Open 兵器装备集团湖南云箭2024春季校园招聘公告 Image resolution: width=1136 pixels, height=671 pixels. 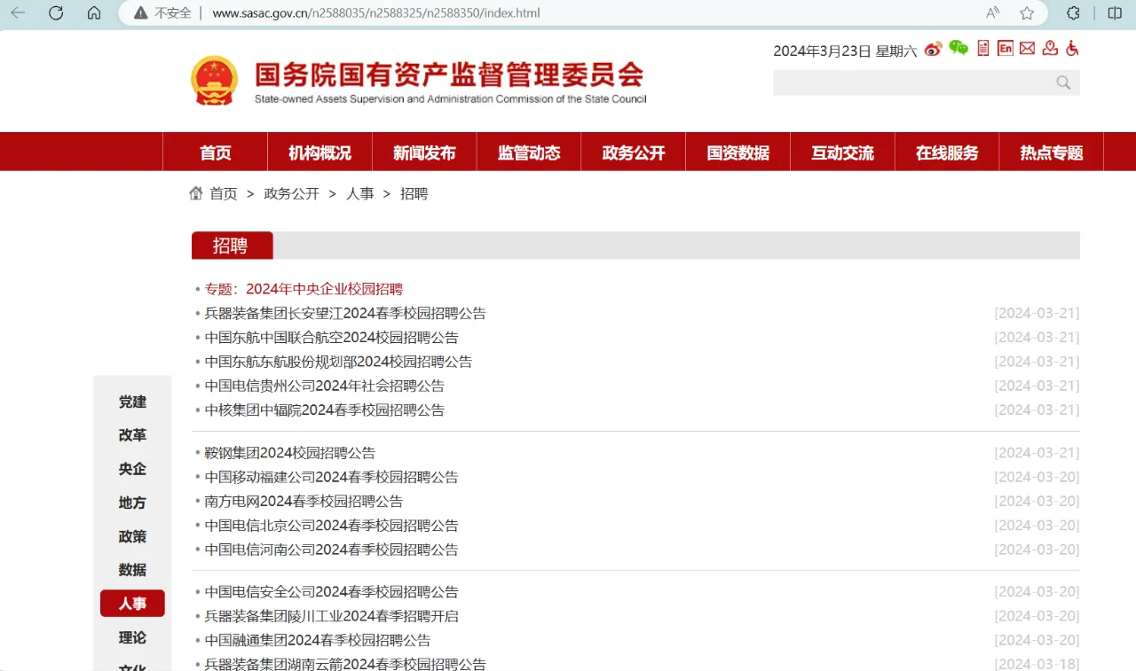pyautogui.click(x=345, y=664)
